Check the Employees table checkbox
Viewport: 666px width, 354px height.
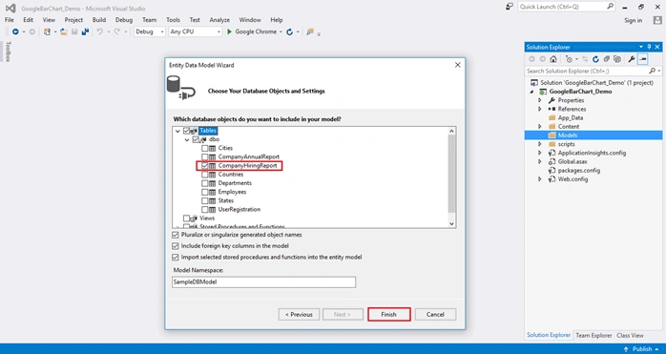pyautogui.click(x=205, y=192)
